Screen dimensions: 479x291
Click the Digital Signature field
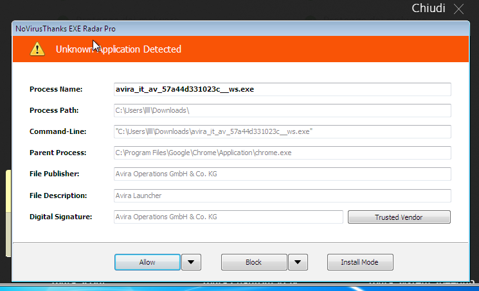[x=228, y=217]
